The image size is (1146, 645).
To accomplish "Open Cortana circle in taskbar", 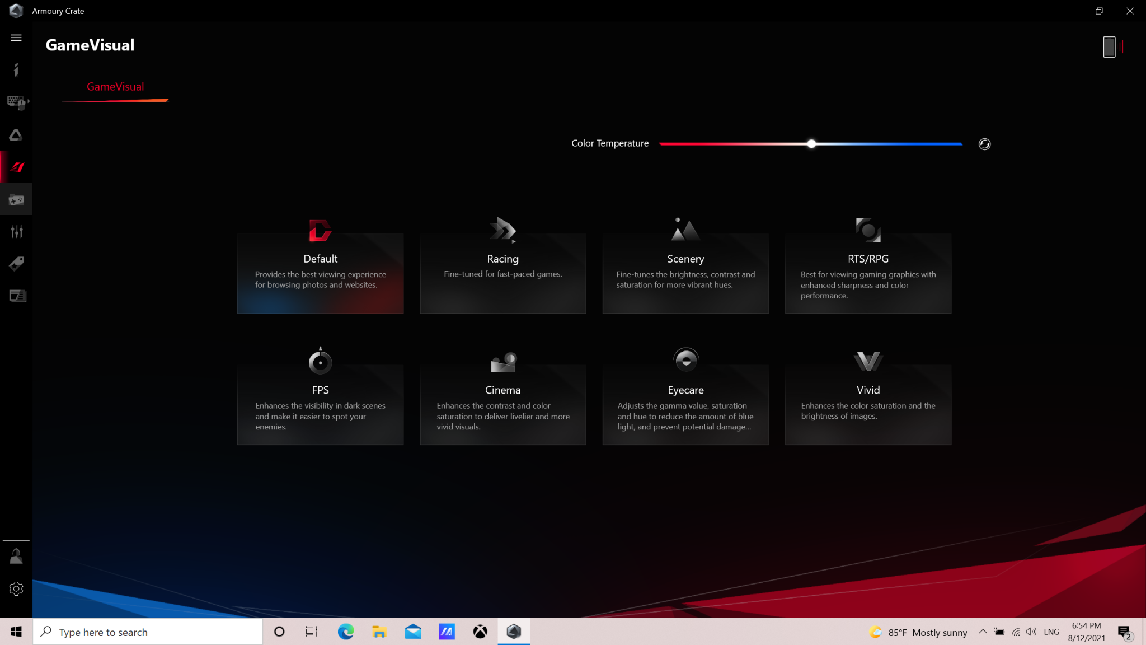I will click(279, 632).
